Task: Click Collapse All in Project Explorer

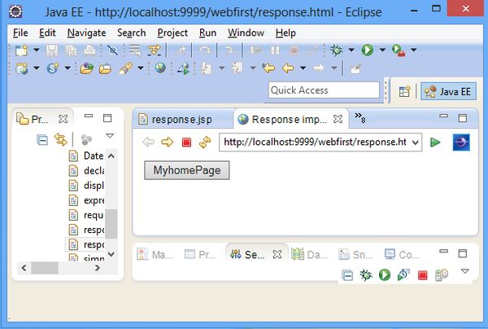Action: point(42,140)
